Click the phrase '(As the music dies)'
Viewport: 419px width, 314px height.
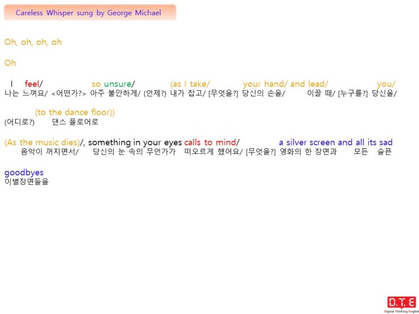(42, 143)
